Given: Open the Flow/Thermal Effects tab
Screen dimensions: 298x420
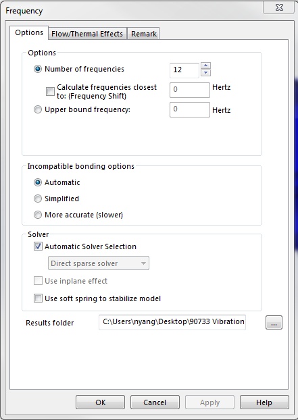Looking at the screenshot, I should 87,34.
